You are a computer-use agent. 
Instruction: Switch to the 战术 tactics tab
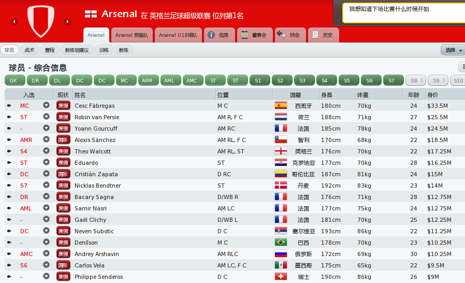[30, 50]
